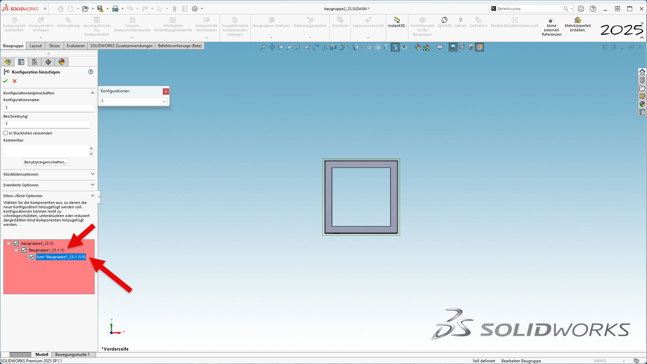This screenshot has height=364, width=647.
Task: Open Befehlsvorhersage (Beta) tab
Action: pos(180,46)
